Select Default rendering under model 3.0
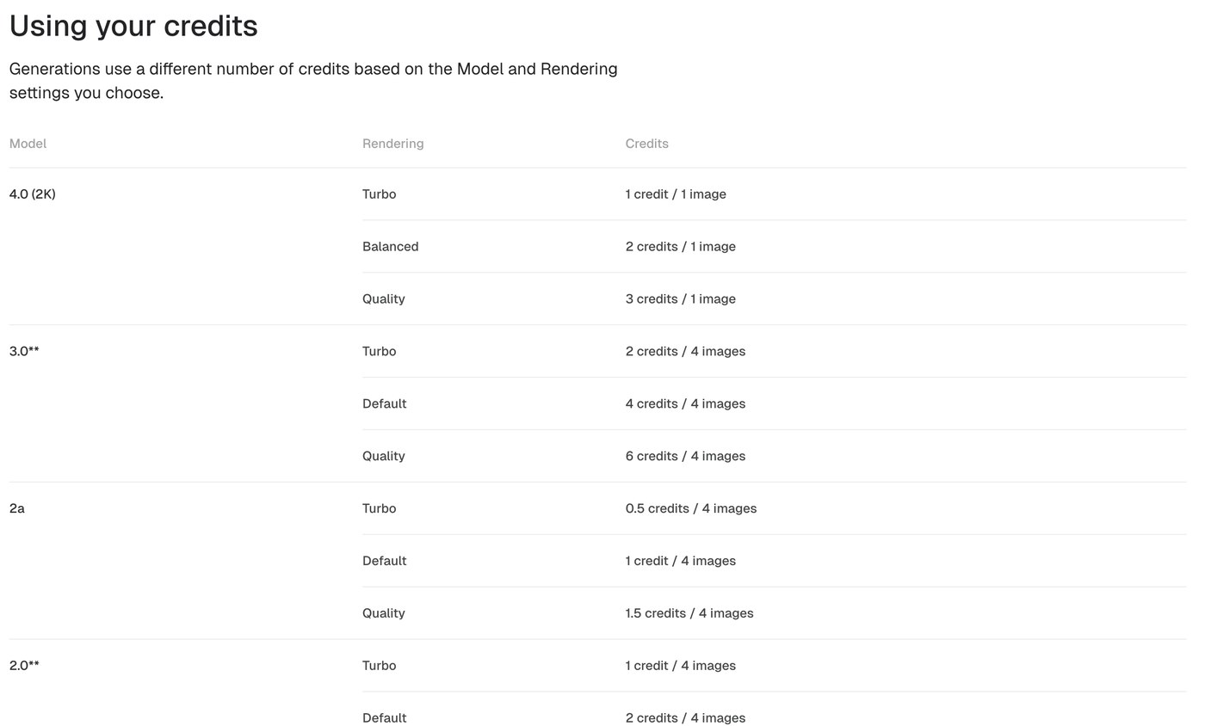This screenshot has width=1205, height=726. point(384,404)
